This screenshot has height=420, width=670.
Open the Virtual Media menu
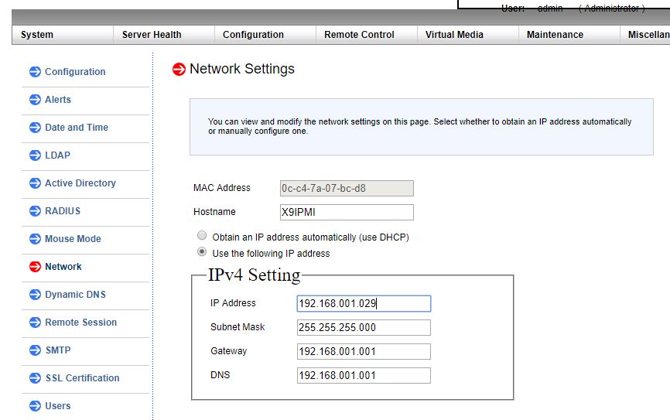(454, 35)
